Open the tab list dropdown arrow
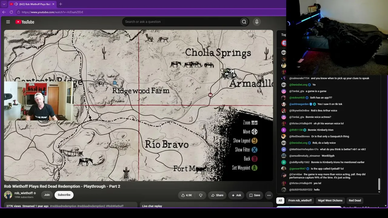 pos(4,4)
